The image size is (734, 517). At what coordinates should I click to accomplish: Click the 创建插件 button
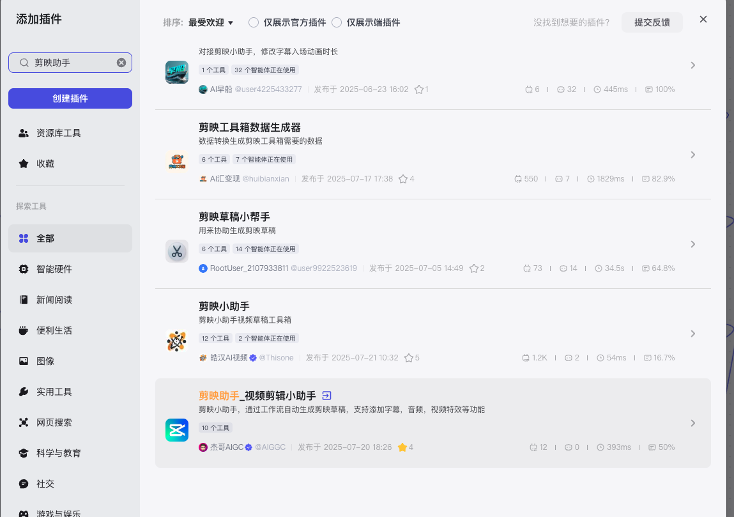click(x=70, y=98)
